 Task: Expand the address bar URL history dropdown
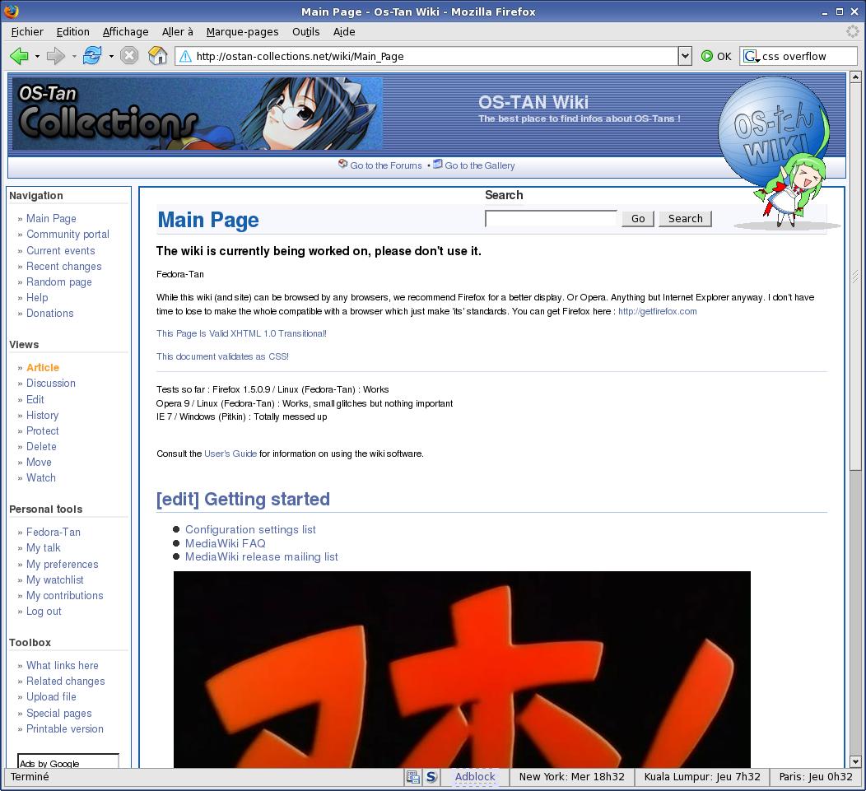pyautogui.click(x=685, y=56)
